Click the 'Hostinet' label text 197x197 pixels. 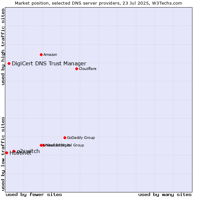pos(20,153)
